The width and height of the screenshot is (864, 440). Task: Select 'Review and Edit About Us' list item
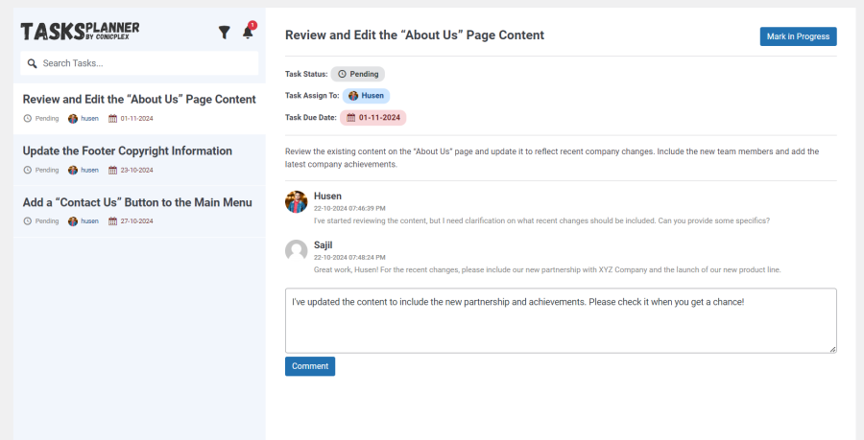click(139, 108)
